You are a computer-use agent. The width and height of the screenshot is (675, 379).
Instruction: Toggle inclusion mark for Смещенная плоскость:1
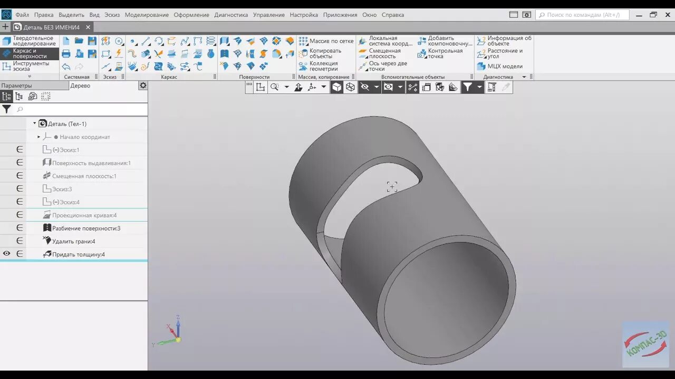(20, 176)
